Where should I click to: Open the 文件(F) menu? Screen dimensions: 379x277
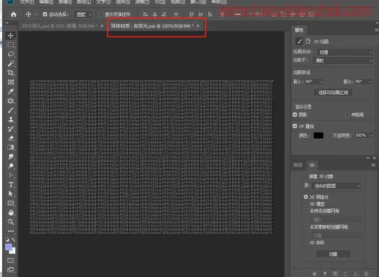27,2
